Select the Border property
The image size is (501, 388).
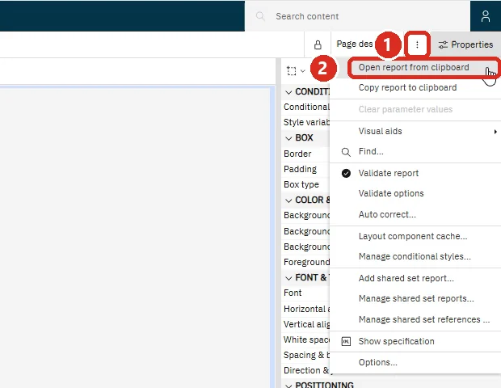click(305, 154)
